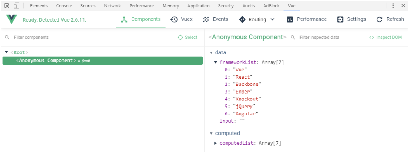Click the Inspect DOM brackets icon
Image resolution: width=411 pixels, height=152 pixels.
tap(372, 37)
